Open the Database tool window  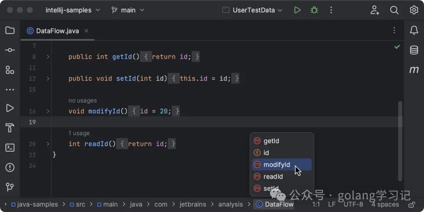point(414,50)
